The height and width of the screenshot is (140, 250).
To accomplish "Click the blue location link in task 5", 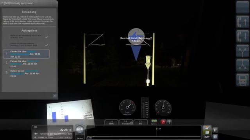I will coord(24,72).
